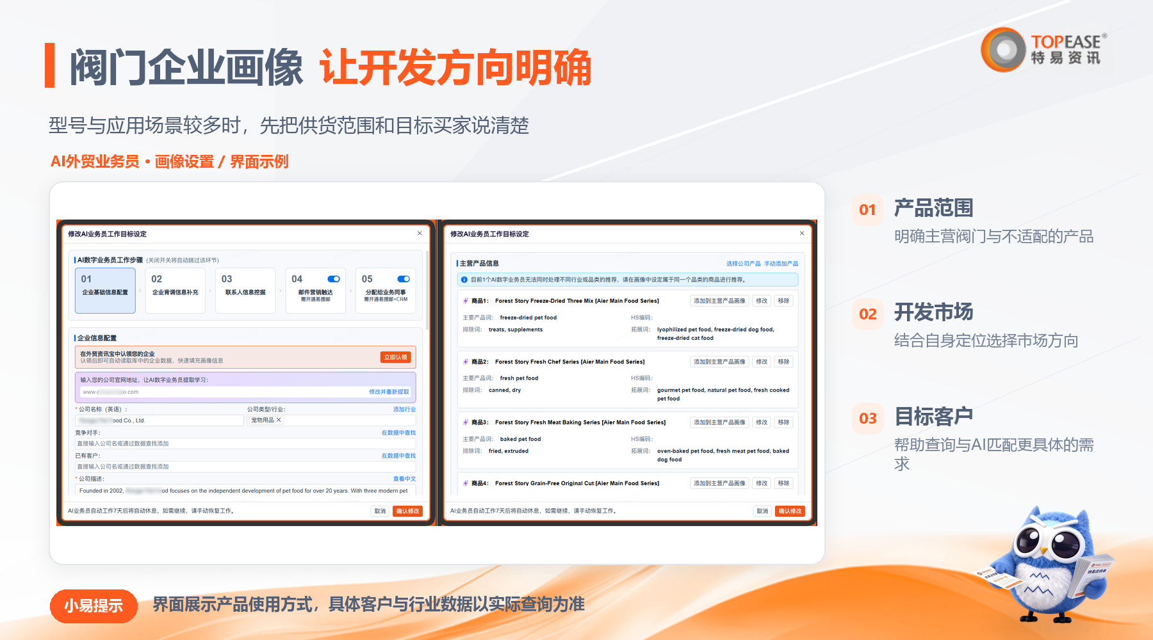1153x640 pixels.
Task: Open step 04 邮件营销触达 card
Action: coord(315,291)
